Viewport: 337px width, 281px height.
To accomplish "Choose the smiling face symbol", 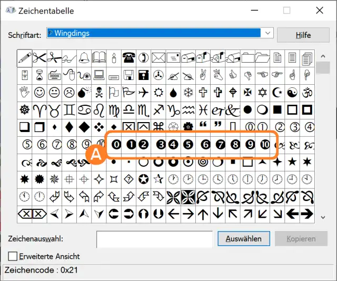I will click(39, 93).
